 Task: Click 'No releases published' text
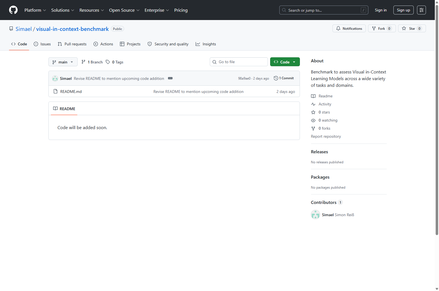point(327,162)
